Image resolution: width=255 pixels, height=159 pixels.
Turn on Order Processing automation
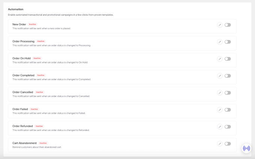[x=228, y=42]
